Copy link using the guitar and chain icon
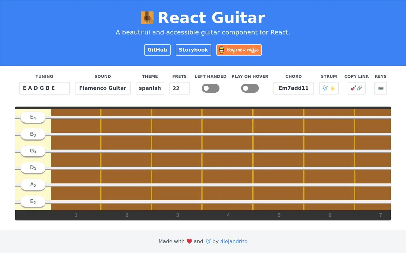406x253 pixels. [357, 88]
